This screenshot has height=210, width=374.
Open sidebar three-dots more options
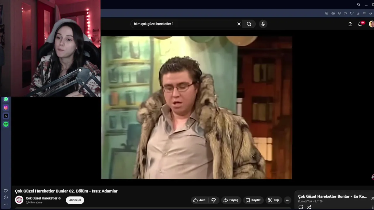click(6, 204)
